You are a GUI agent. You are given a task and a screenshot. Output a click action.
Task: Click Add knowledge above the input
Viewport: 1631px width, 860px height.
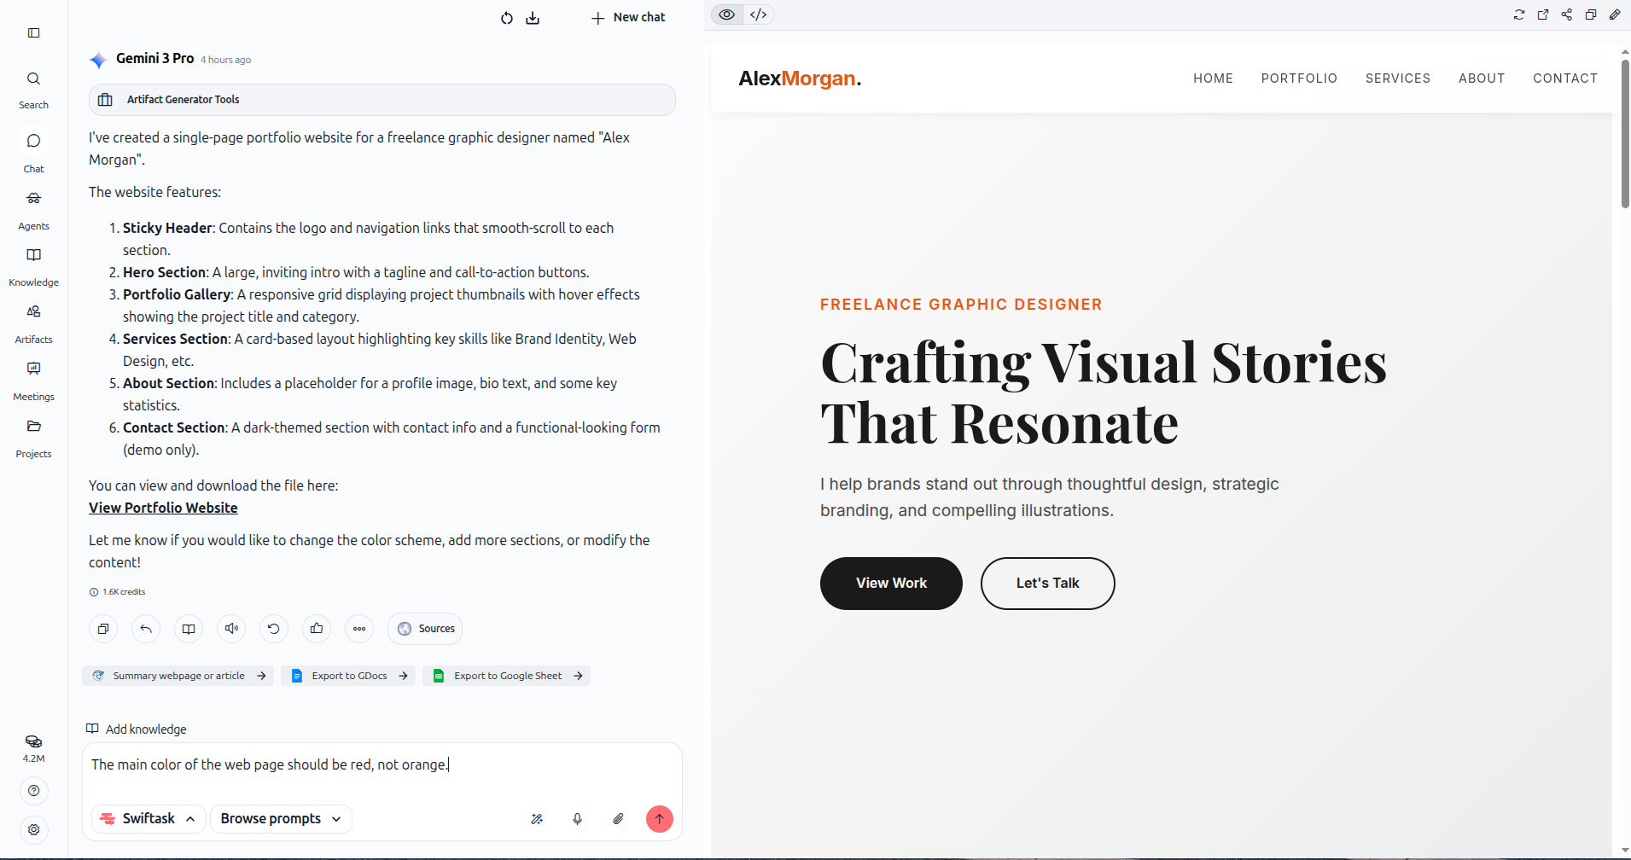coord(137,729)
